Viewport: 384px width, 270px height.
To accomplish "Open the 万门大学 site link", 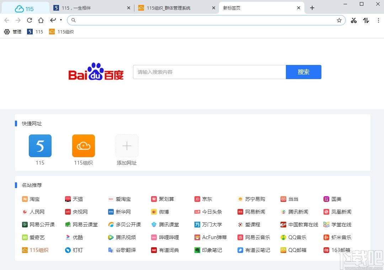I will pos(208,225).
